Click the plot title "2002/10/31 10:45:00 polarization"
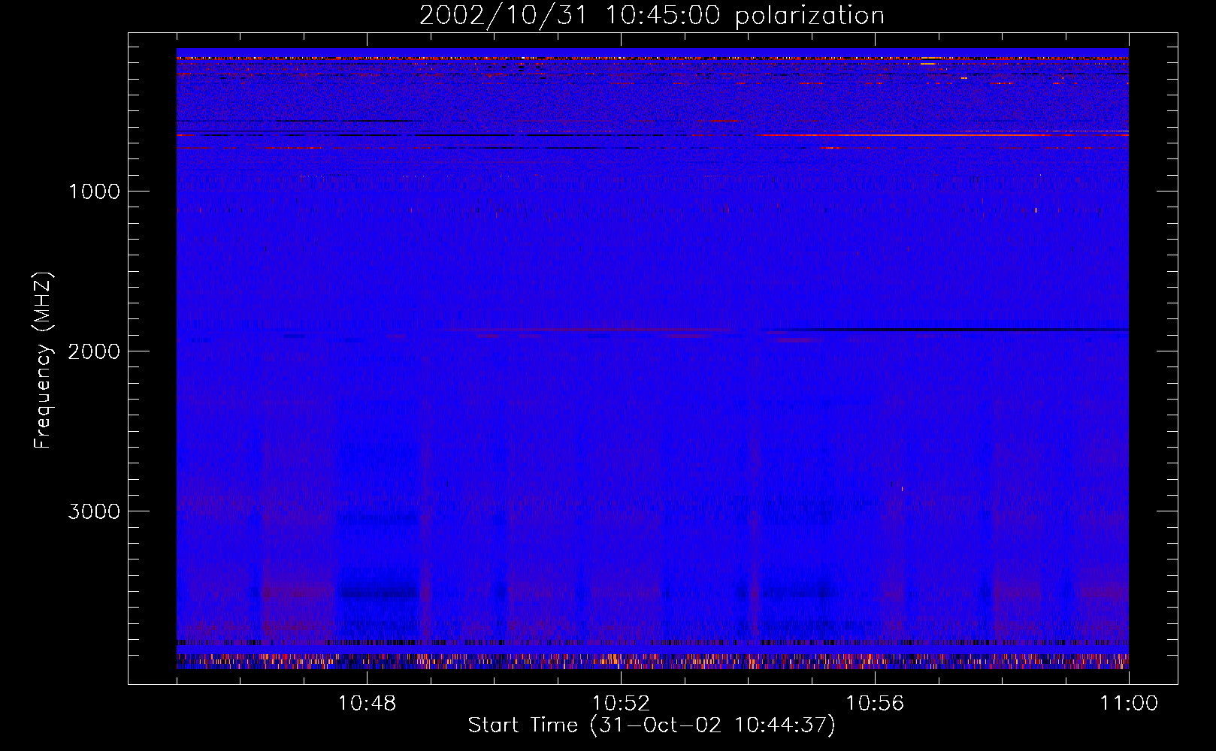 tap(652, 15)
